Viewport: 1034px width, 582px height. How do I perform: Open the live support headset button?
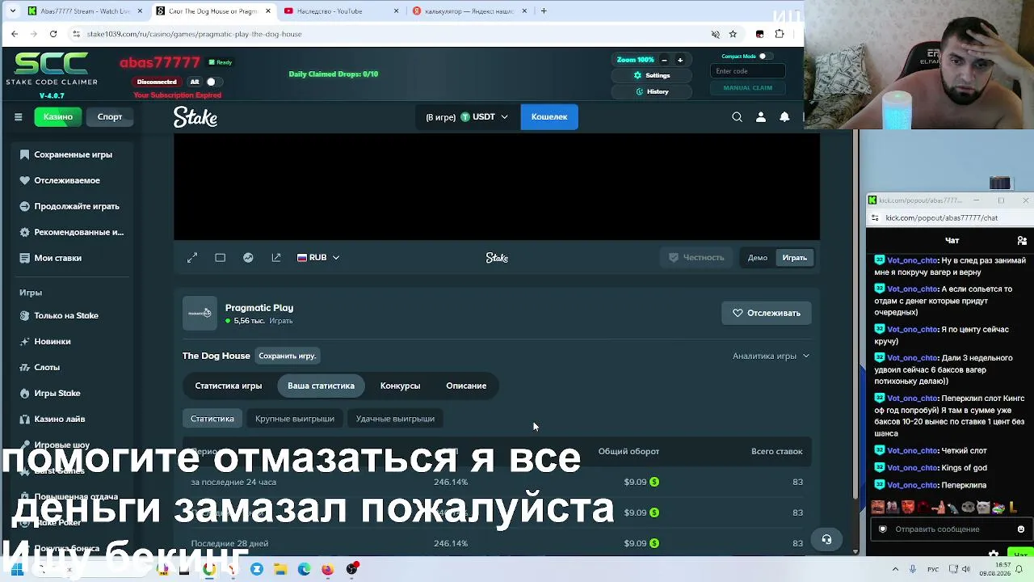(826, 539)
